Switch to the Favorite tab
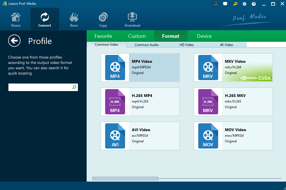 (x=103, y=36)
